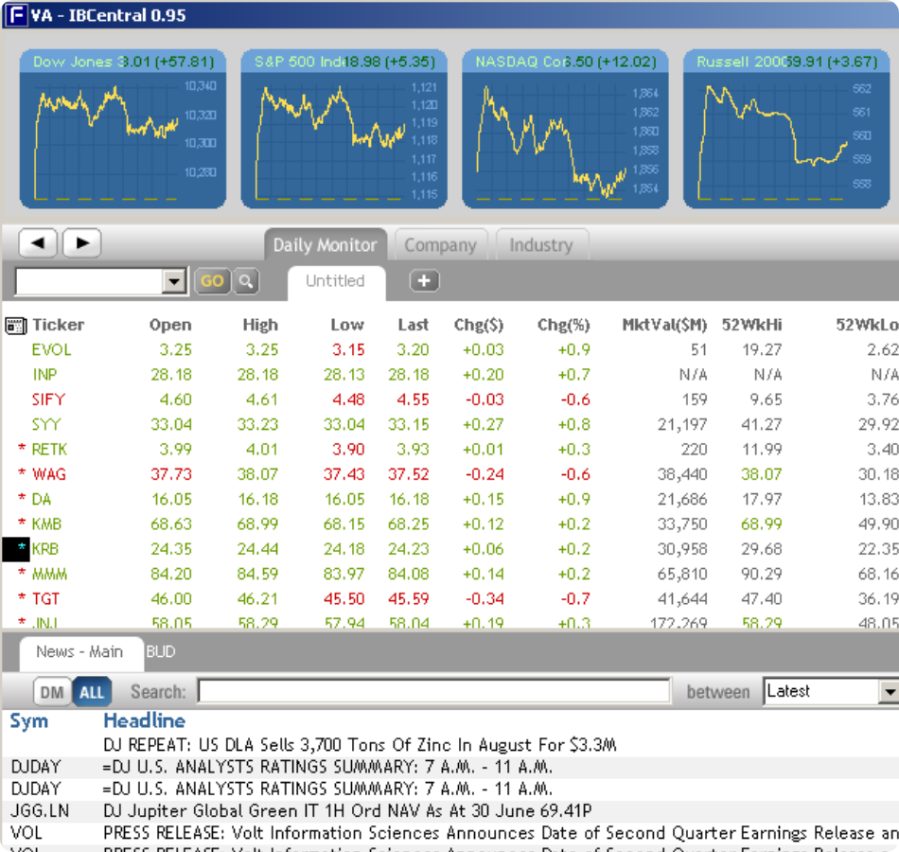The height and width of the screenshot is (852, 899).
Task: Select the Untitled monitor tab
Action: tap(335, 282)
